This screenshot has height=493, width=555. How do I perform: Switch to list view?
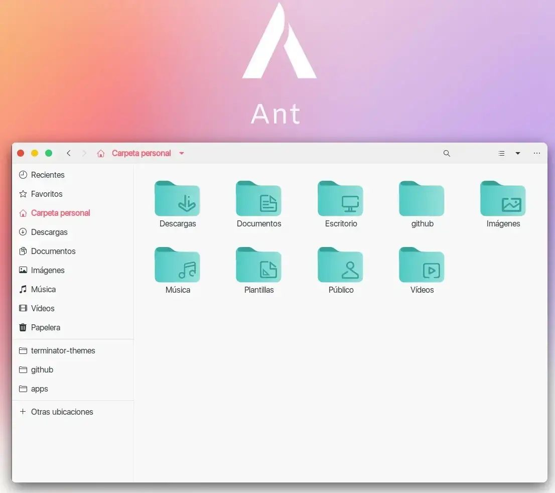click(x=501, y=154)
